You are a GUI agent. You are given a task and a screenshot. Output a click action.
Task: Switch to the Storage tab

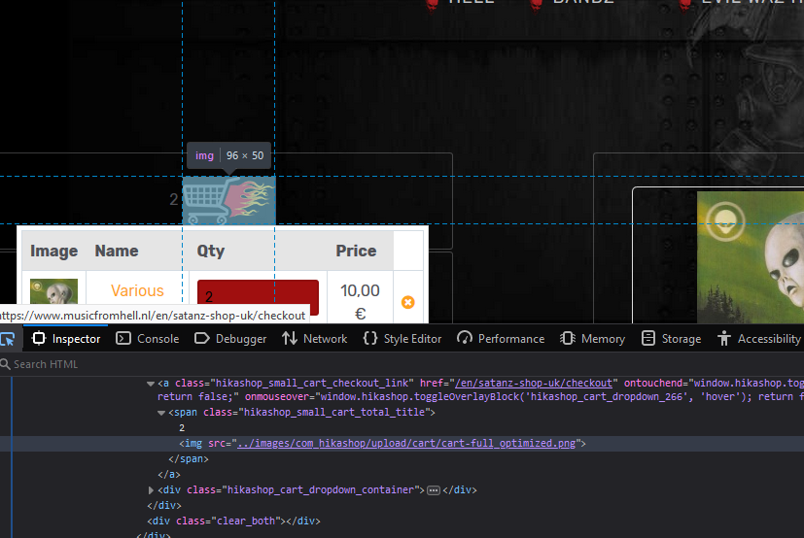coord(671,339)
